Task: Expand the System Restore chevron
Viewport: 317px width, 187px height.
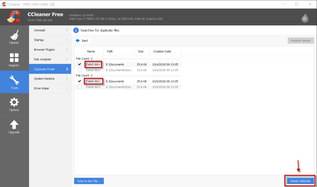Action: [x=67, y=79]
